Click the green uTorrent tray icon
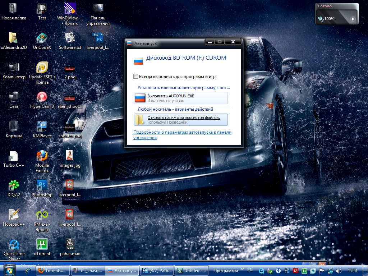The height and width of the screenshot is (276, 368). click(x=304, y=271)
